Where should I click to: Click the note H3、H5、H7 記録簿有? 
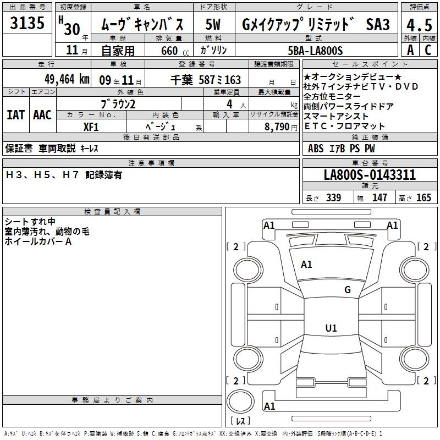click(x=64, y=175)
